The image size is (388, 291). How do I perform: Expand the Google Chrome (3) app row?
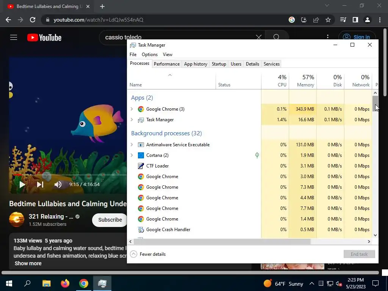[132, 109]
